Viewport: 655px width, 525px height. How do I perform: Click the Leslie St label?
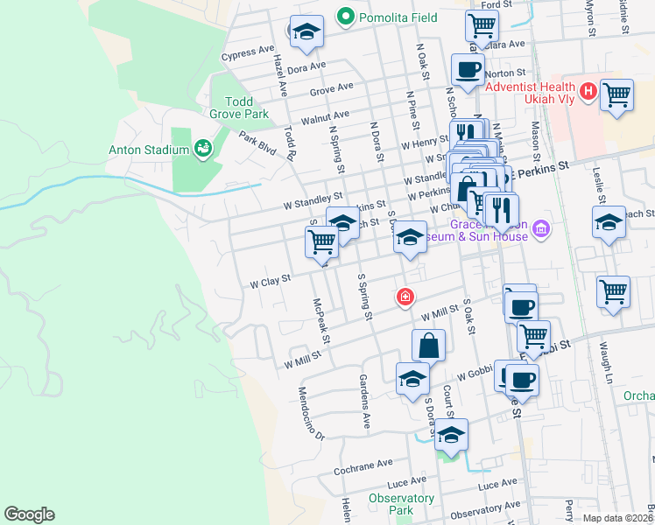click(599, 185)
